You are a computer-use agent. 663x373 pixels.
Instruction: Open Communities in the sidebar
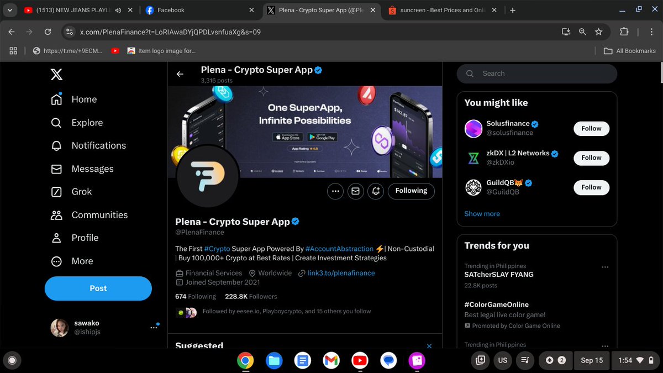pos(89,215)
